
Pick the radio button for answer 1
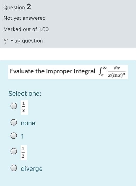pos(14,136)
